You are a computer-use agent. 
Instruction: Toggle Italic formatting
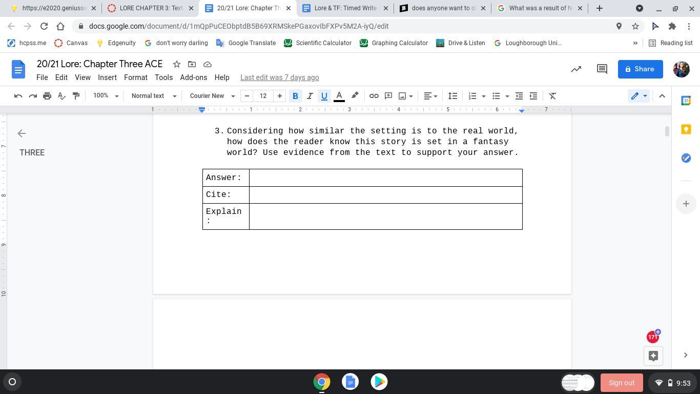pos(310,96)
